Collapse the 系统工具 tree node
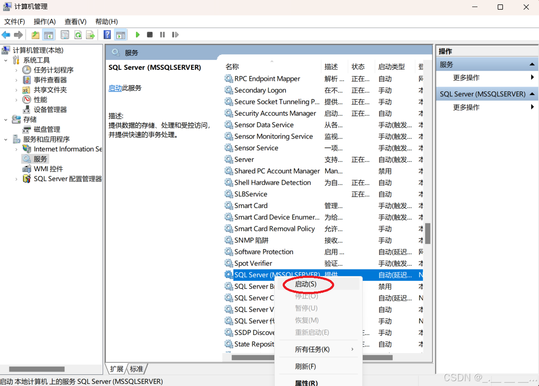Image resolution: width=539 pixels, height=386 pixels. (x=6, y=60)
